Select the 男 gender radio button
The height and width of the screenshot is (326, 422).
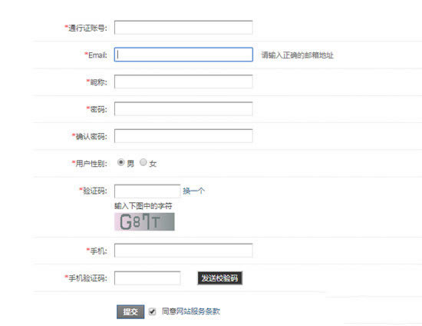(x=120, y=162)
